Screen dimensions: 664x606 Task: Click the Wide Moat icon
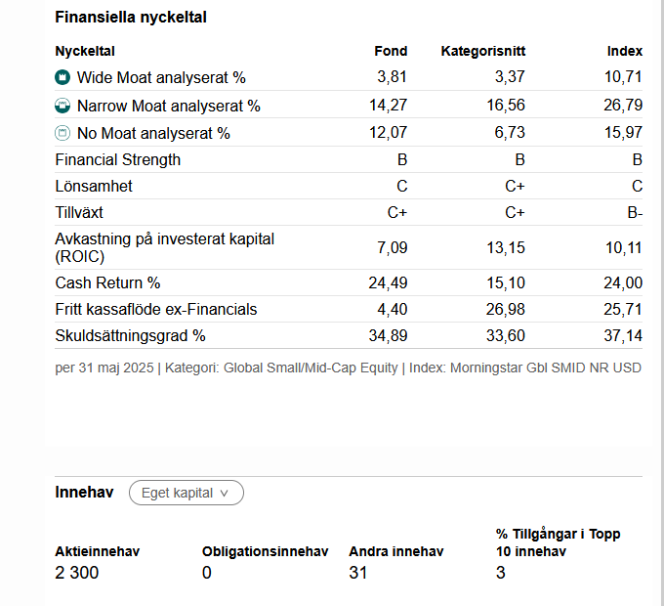click(62, 77)
